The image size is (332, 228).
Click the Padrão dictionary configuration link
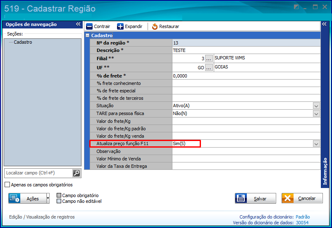click(303, 217)
